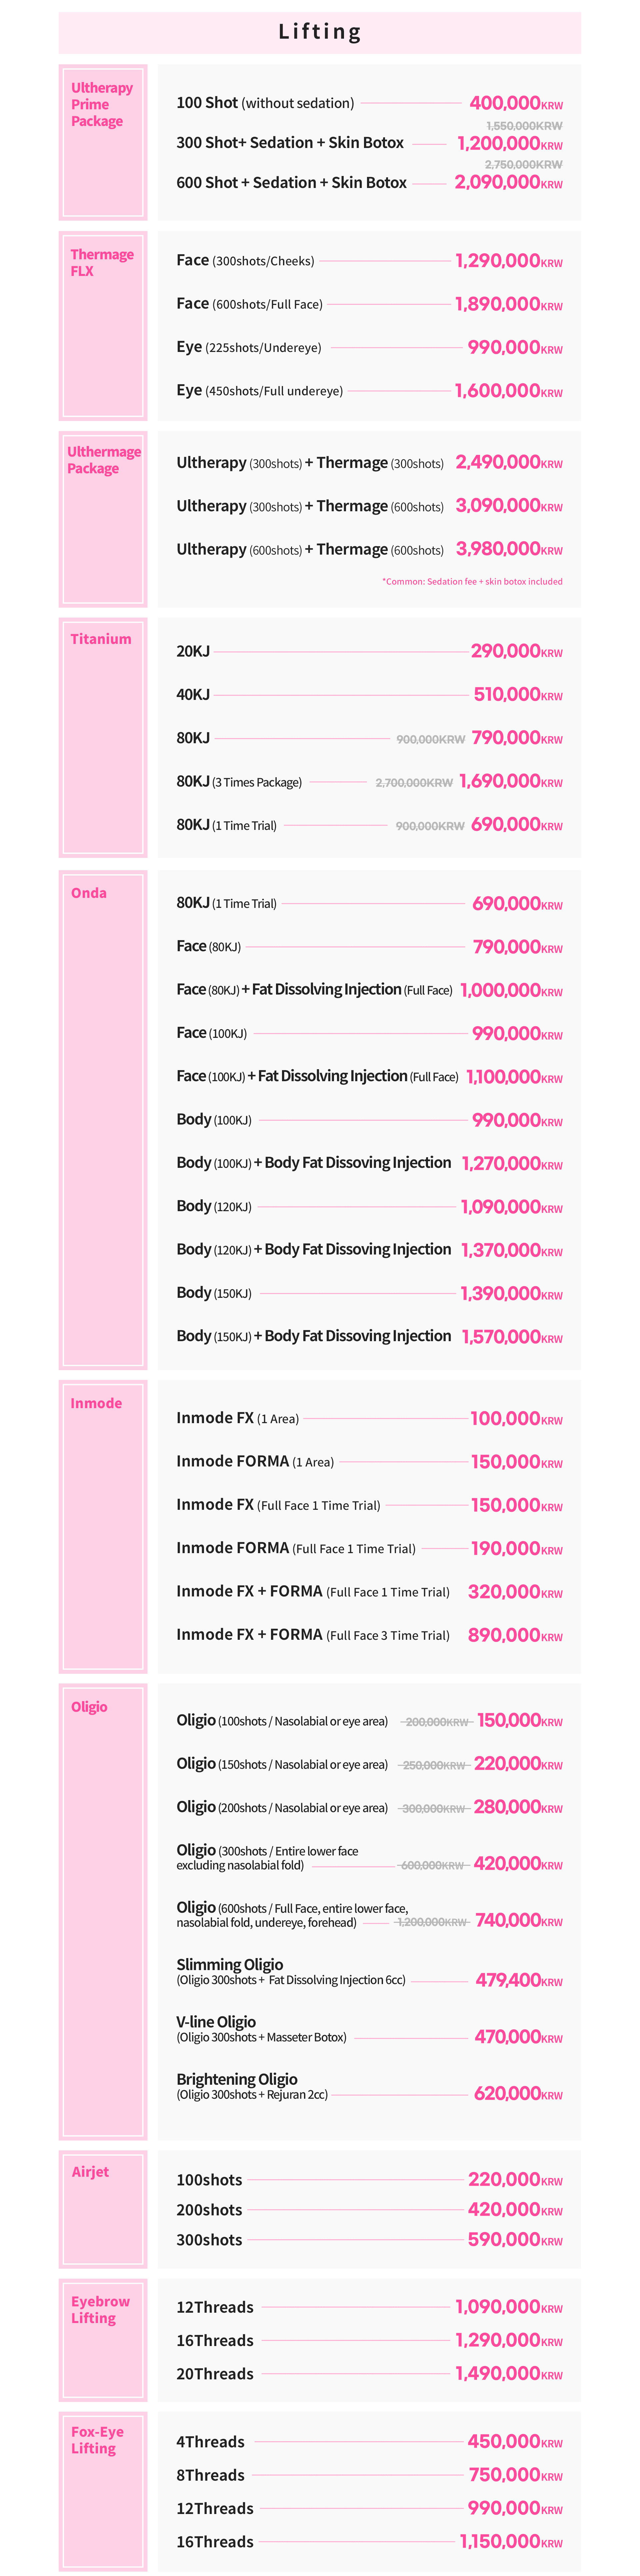Screen dimensions: 640x2576
Task: Click the Slimming Oligio treatment
Action: pos(290,1972)
